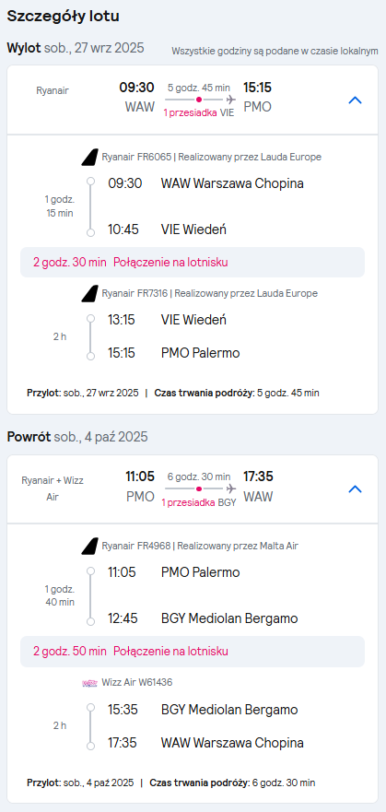Viewport: 386px width, 812px height.
Task: Click the Ryanair tail logo beside FR7316
Action: pos(90,294)
